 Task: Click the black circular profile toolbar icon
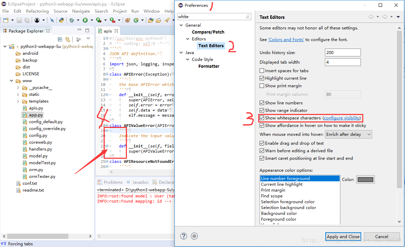tap(37, 20)
